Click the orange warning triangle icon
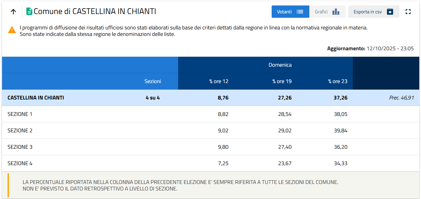The image size is (421, 199). [x=12, y=30]
